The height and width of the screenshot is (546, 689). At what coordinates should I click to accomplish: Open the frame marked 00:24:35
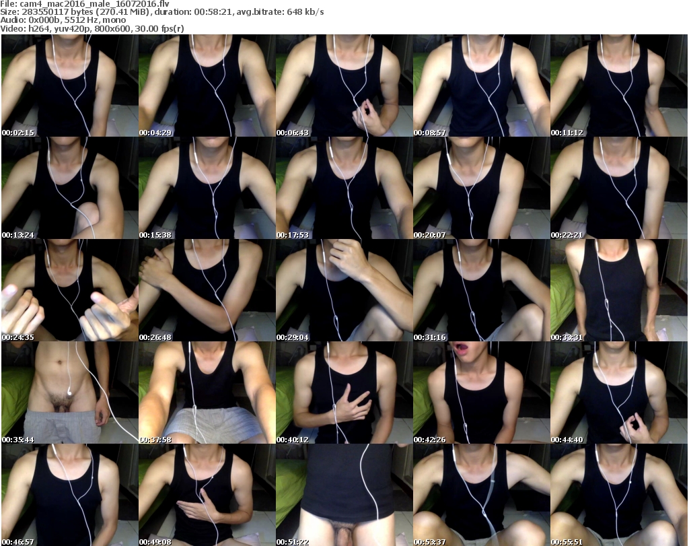[70, 291]
